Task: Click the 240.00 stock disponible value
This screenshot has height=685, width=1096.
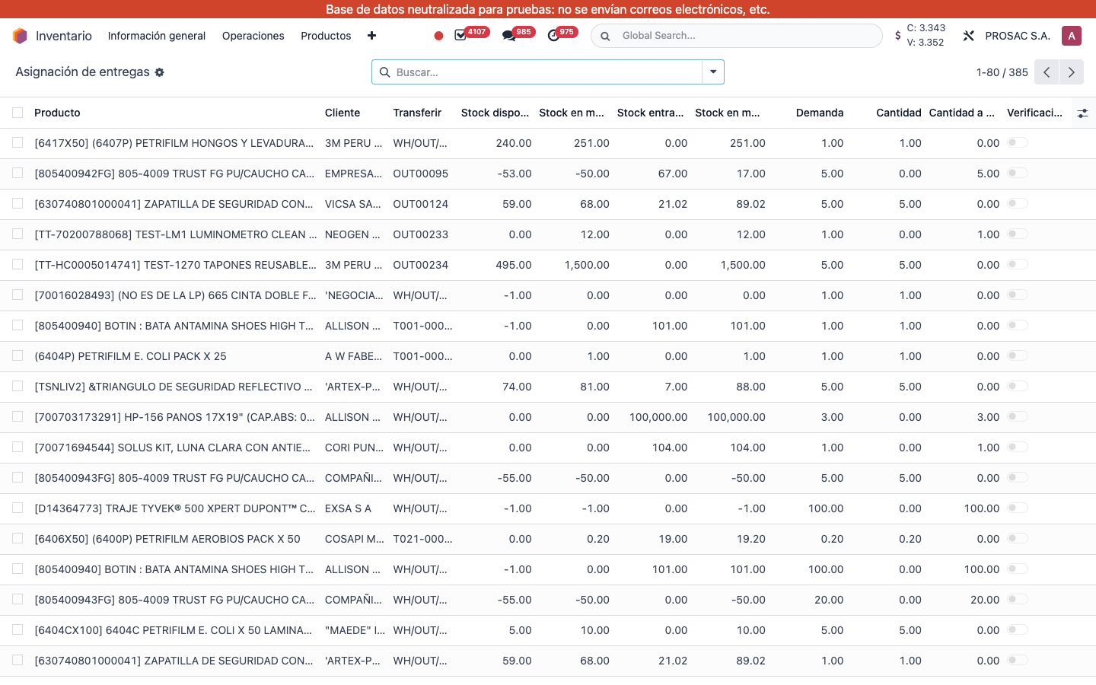Action: click(514, 143)
